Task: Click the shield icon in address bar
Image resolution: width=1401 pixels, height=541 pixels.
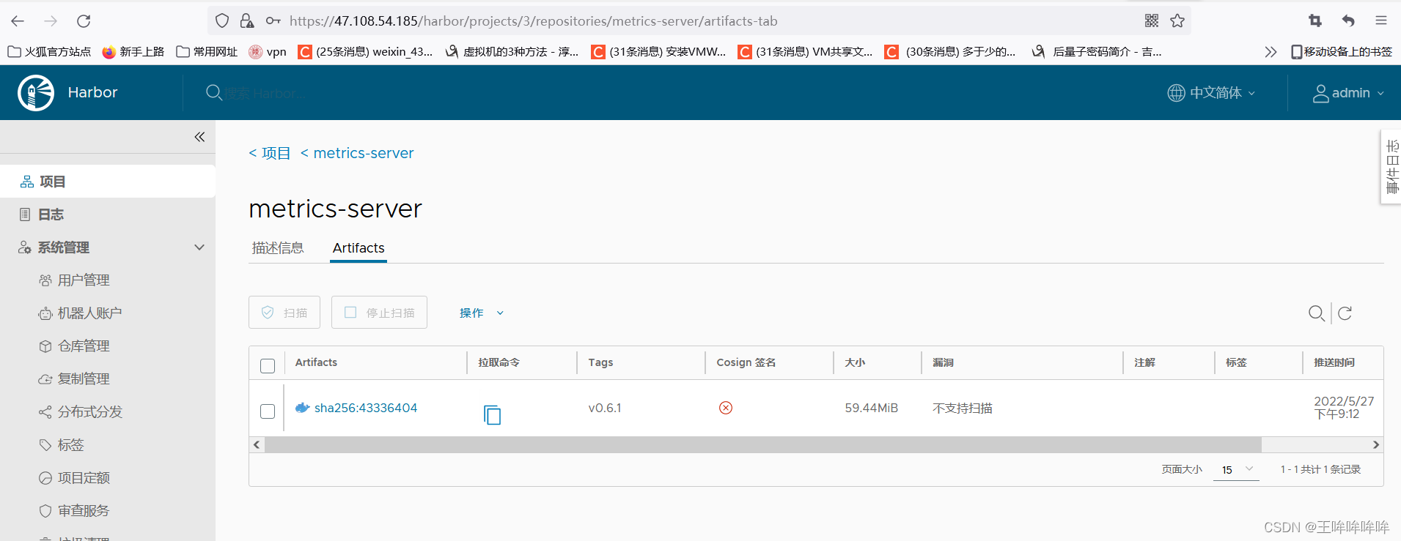Action: 222,21
